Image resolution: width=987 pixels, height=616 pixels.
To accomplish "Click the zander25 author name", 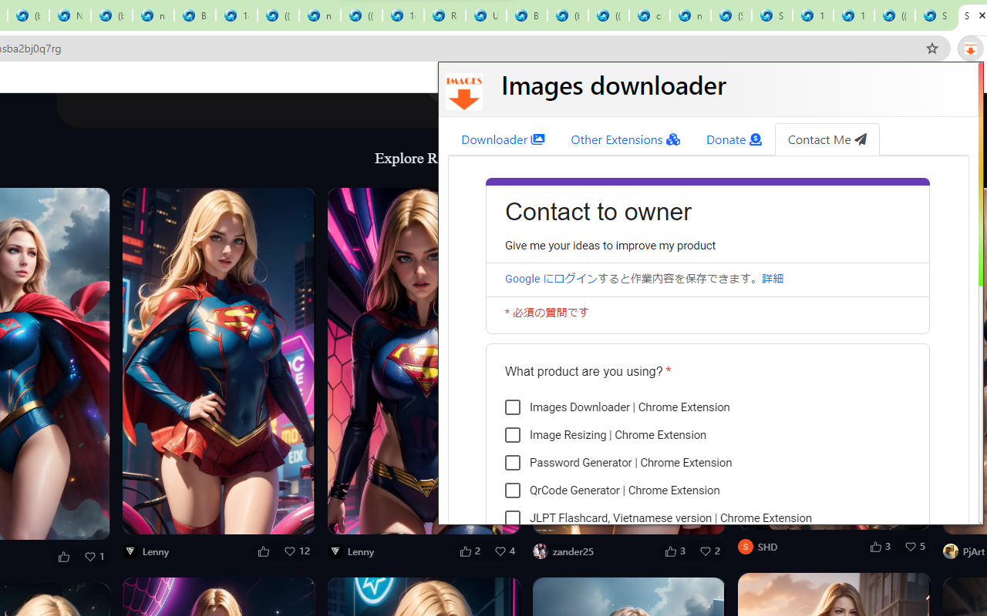I will [x=573, y=551].
